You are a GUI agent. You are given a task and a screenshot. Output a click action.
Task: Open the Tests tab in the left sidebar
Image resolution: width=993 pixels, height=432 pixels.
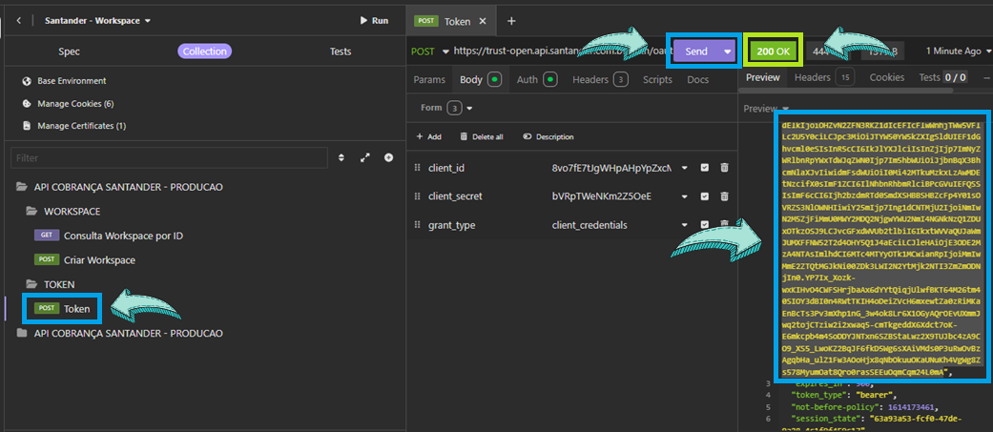tap(341, 51)
